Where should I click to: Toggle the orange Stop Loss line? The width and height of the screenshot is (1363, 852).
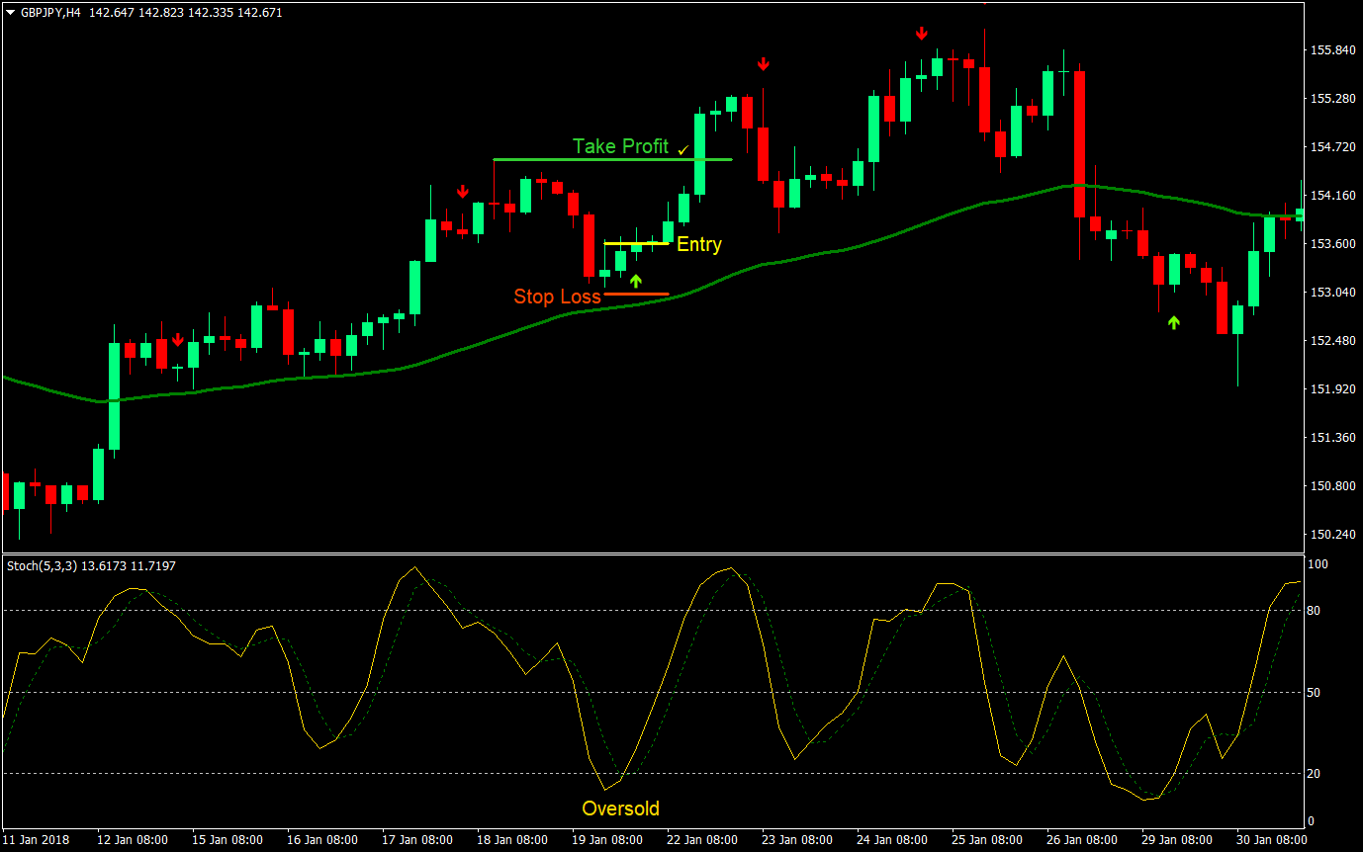633,293
